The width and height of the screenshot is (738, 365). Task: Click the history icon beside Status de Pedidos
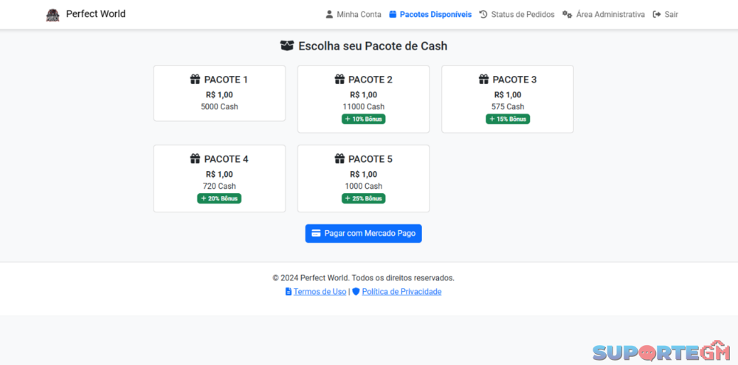(483, 15)
